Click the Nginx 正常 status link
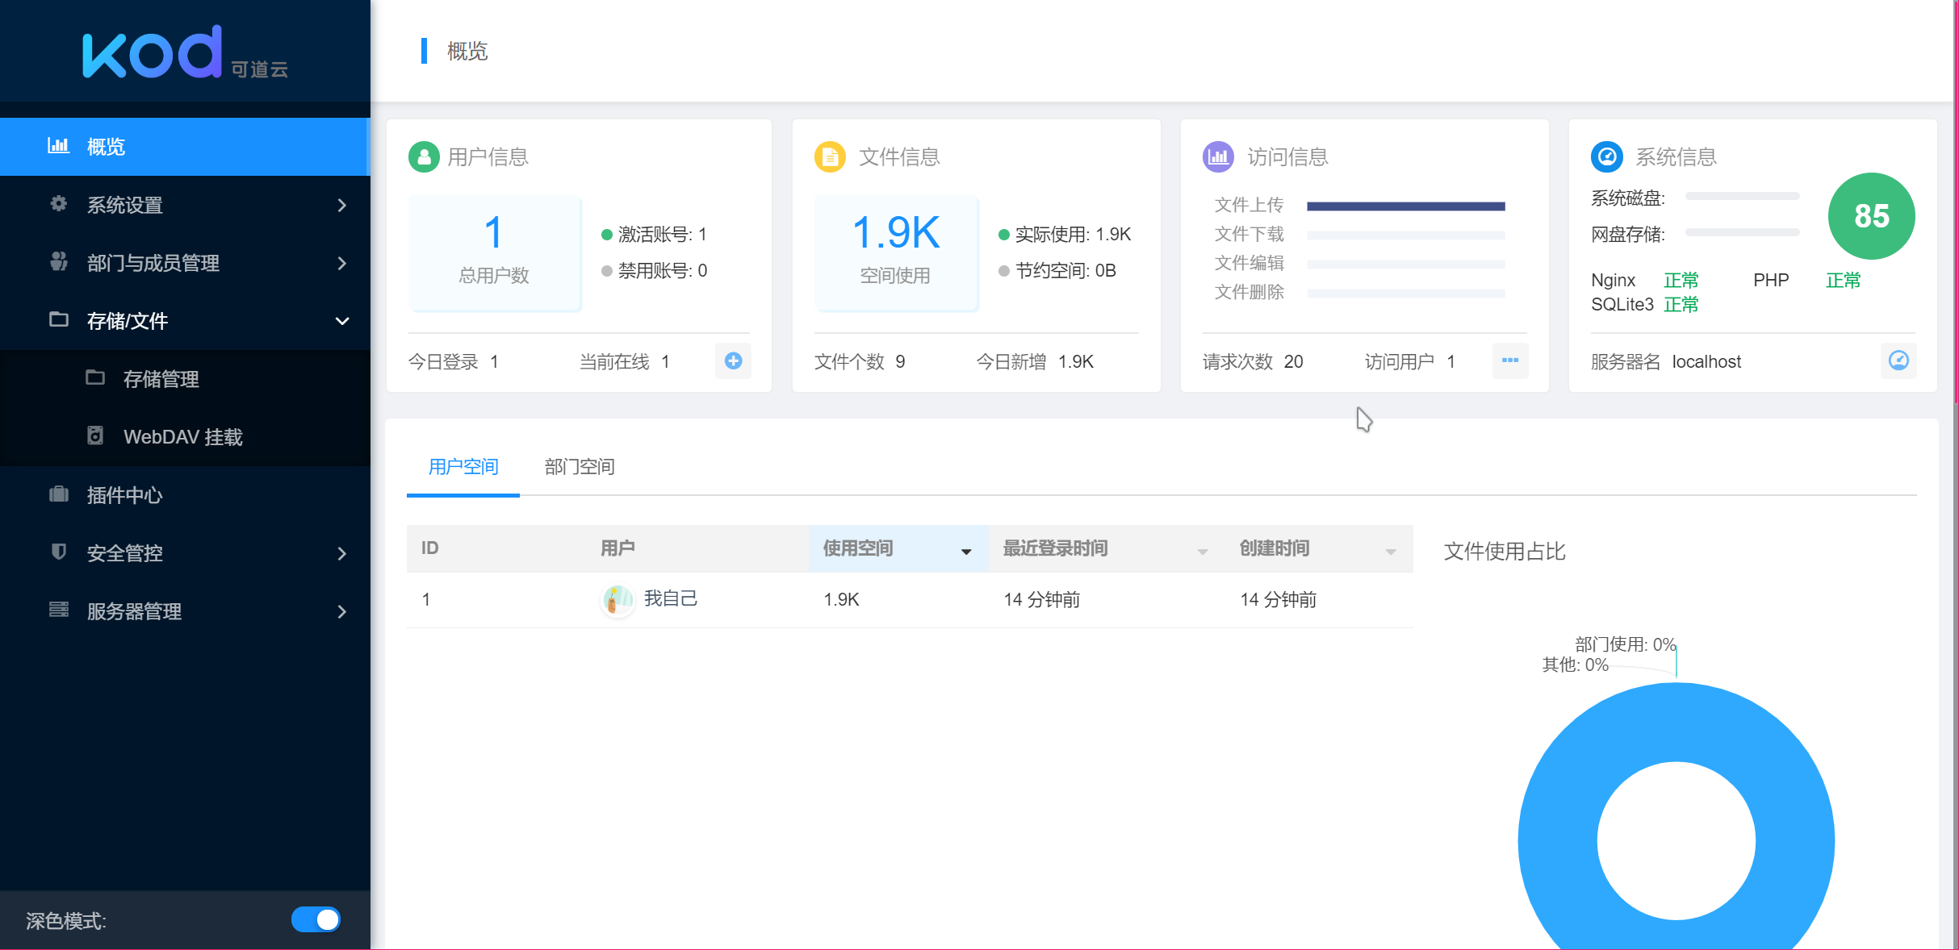 tap(1681, 280)
